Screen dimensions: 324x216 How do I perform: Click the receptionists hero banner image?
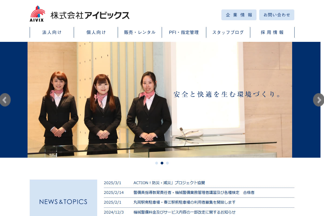pyautogui.click(x=160, y=100)
